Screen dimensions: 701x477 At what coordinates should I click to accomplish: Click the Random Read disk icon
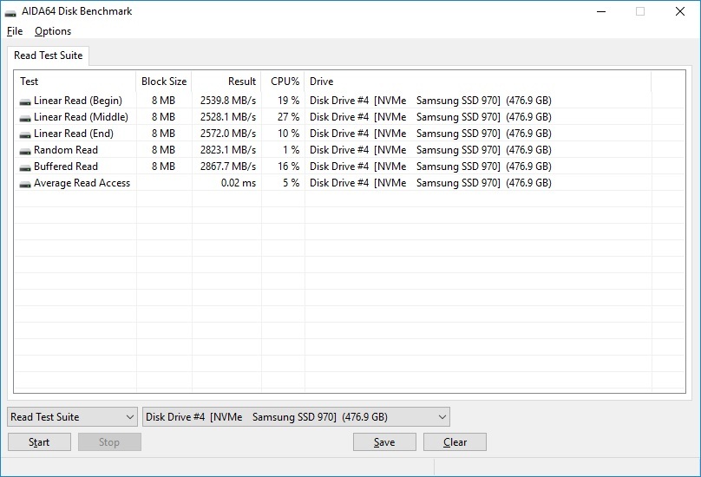[x=24, y=150]
